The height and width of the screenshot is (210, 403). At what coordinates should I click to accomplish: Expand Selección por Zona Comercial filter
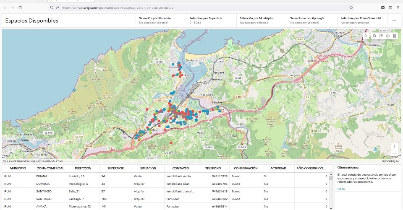pos(362,21)
